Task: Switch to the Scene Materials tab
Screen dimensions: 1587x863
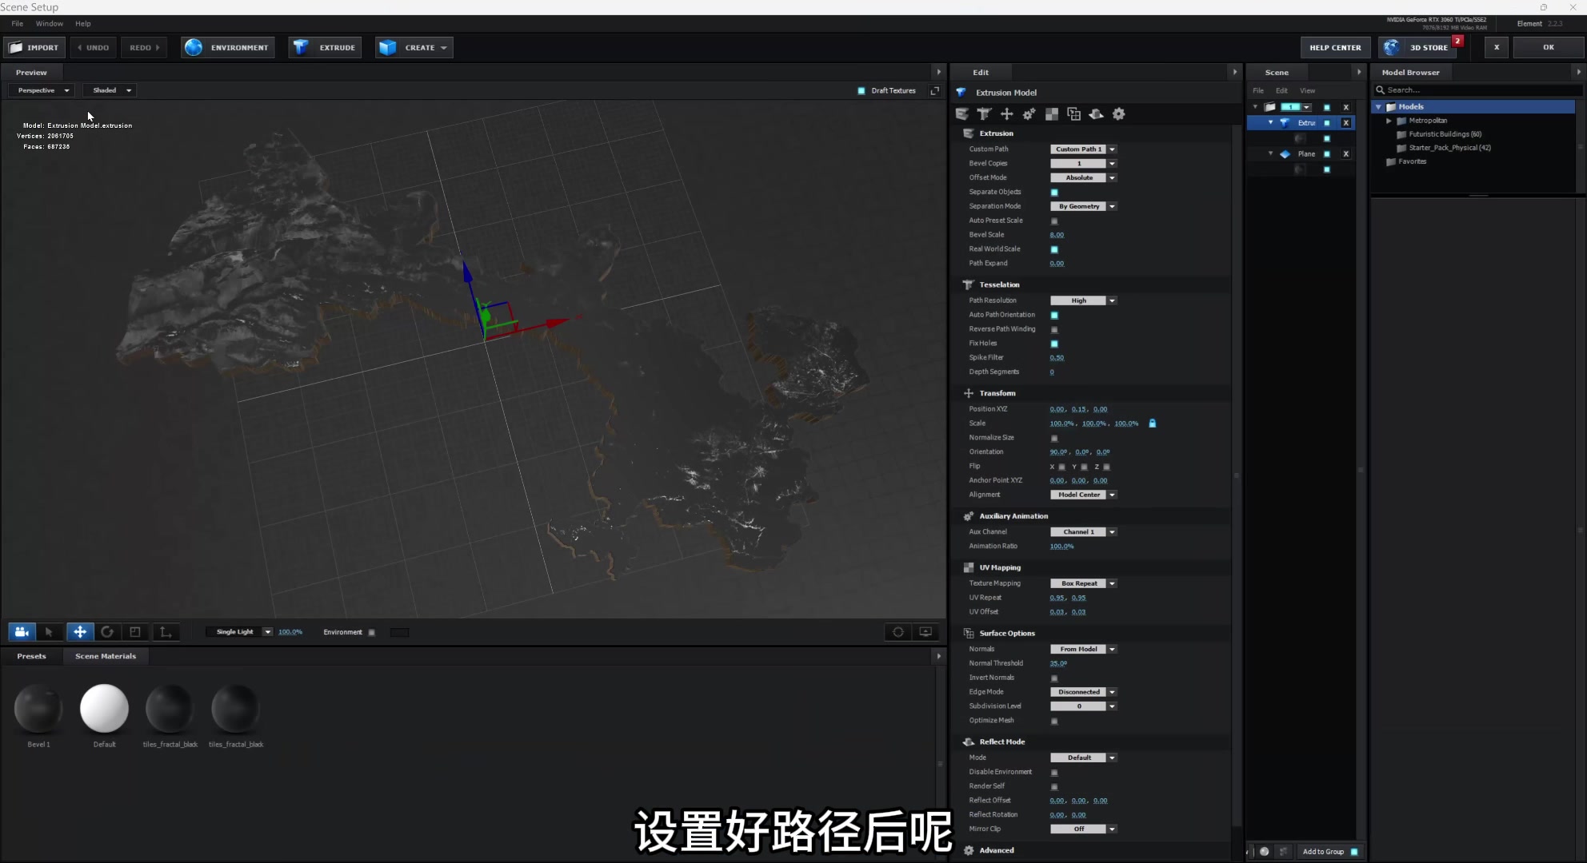Action: pos(105,655)
